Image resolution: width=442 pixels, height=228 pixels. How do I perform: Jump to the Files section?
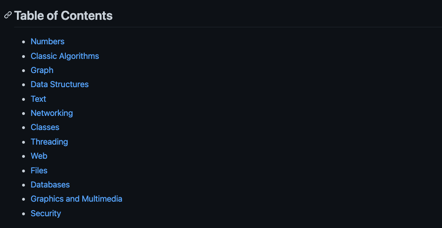click(39, 171)
